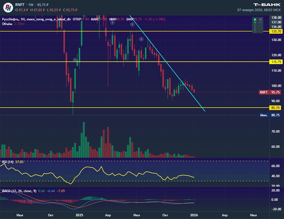Select the RSI (14) indicator legend
The width and height of the screenshot is (284, 219).
click(8, 162)
